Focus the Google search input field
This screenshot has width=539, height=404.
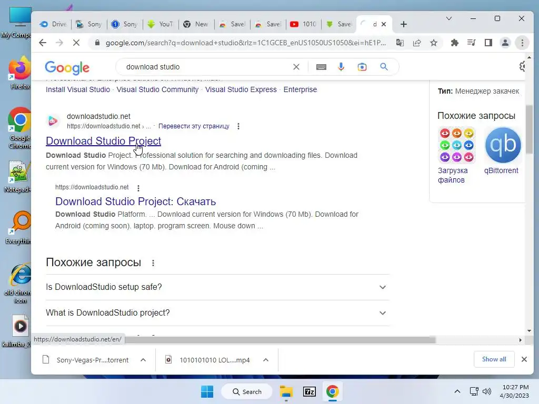pos(206,67)
